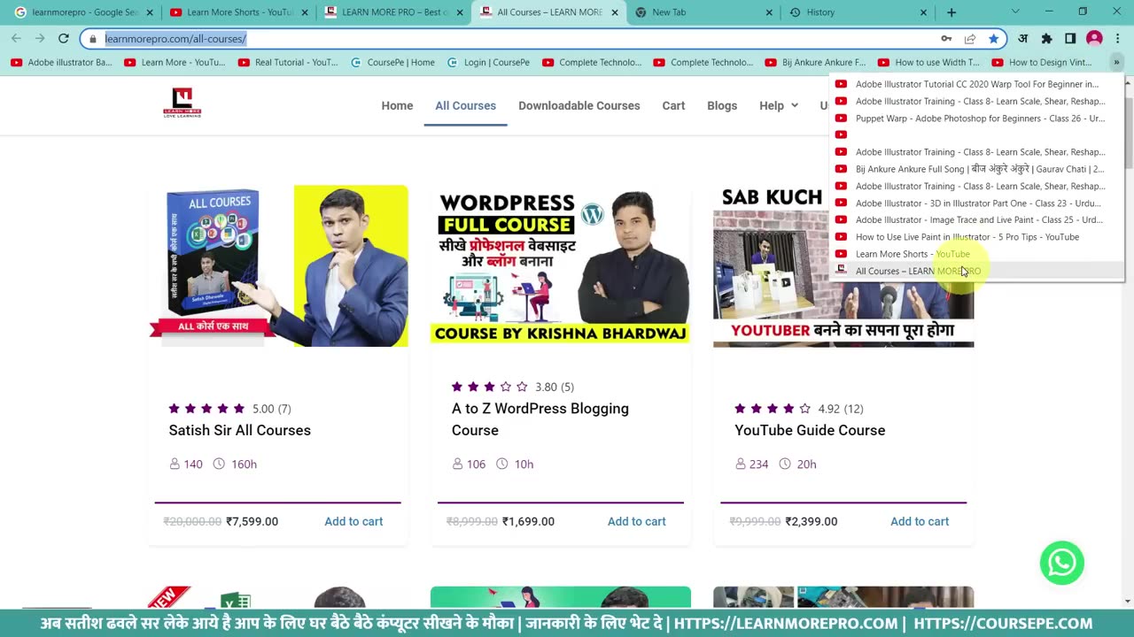The height and width of the screenshot is (637, 1134).
Task: Open How to use Width Tool bookmark
Action: click(x=929, y=62)
